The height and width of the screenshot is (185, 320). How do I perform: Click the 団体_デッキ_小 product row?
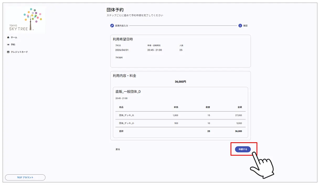click(126, 123)
